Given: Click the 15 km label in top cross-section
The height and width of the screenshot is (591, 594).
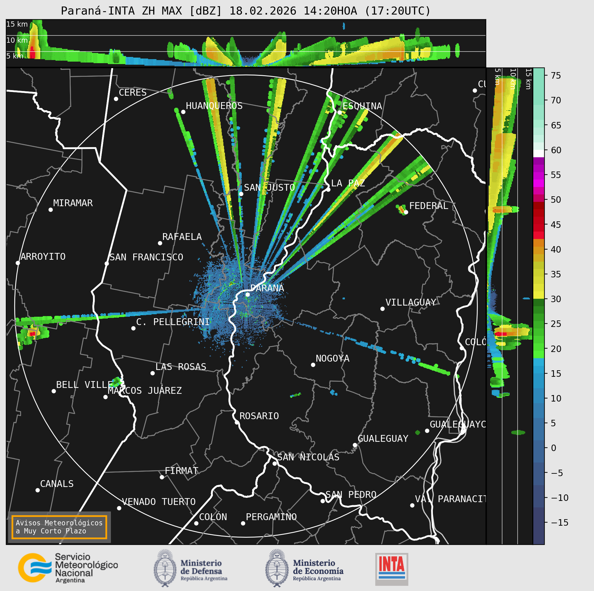Looking at the screenshot, I should [17, 24].
